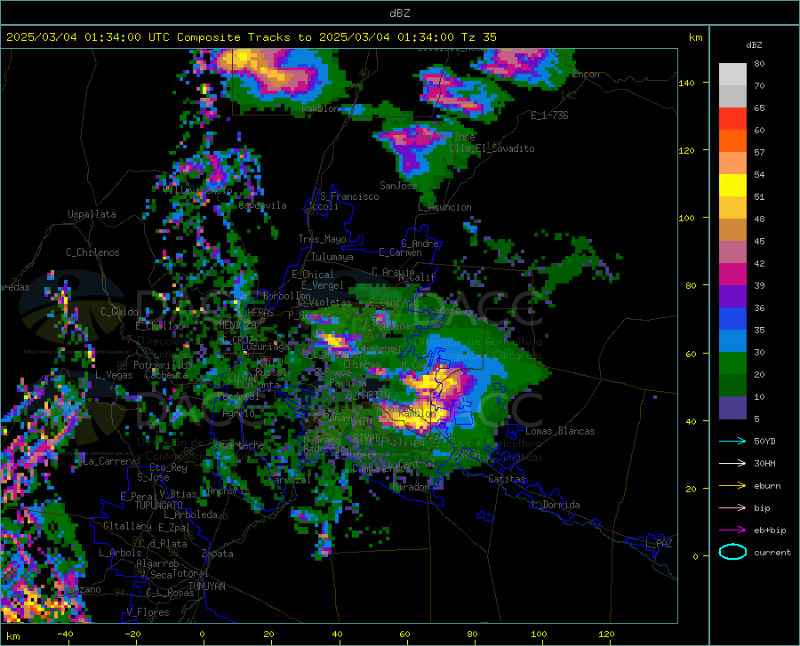This screenshot has height=646, width=800.
Task: Click the pink bip arrow in legend
Action: point(732,508)
